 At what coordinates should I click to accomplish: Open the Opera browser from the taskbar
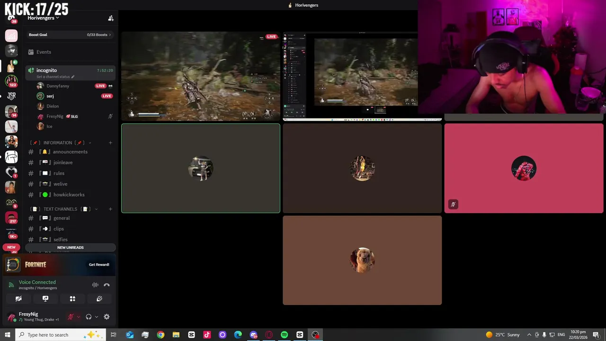269,335
